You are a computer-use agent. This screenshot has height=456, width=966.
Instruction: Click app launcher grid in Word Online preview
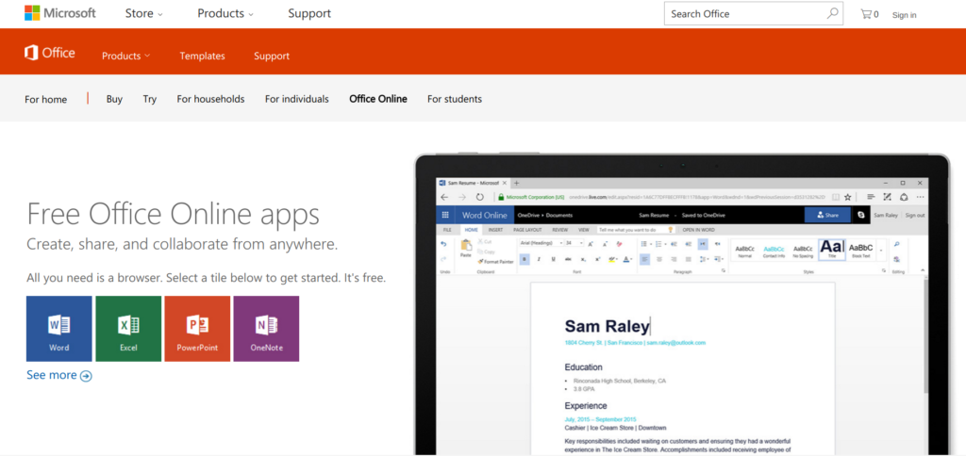(445, 215)
